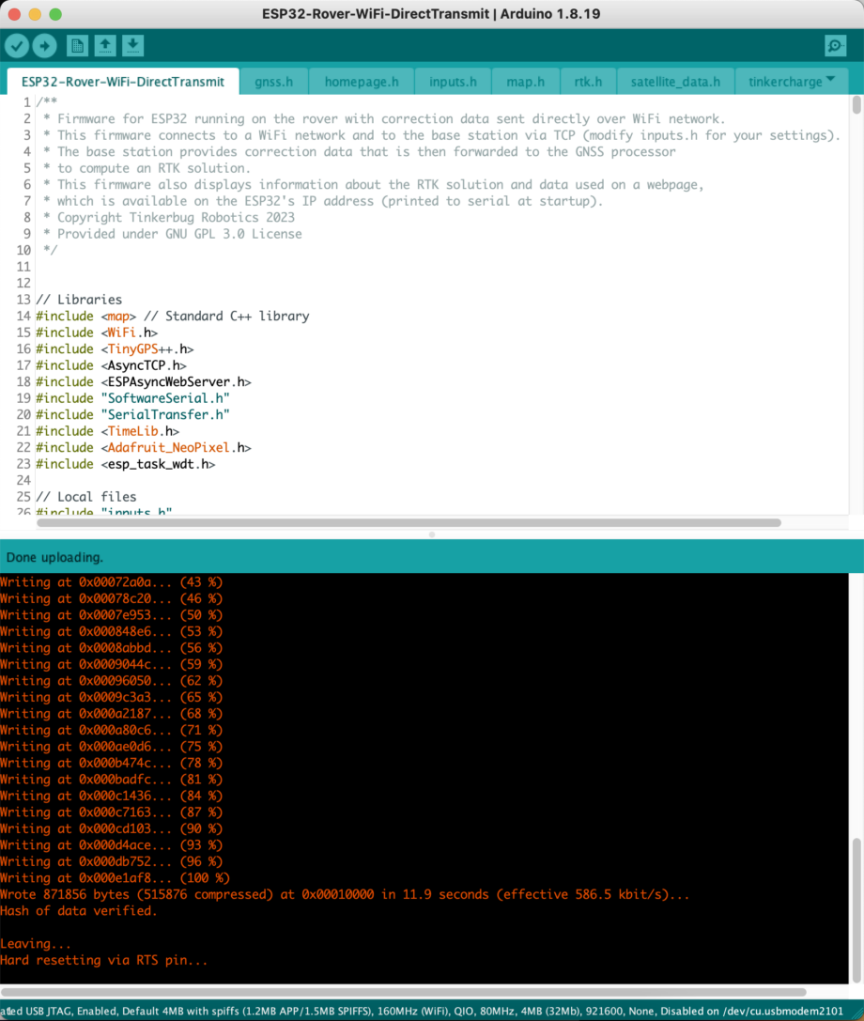Click the divider handle between editor and console

click(x=432, y=534)
